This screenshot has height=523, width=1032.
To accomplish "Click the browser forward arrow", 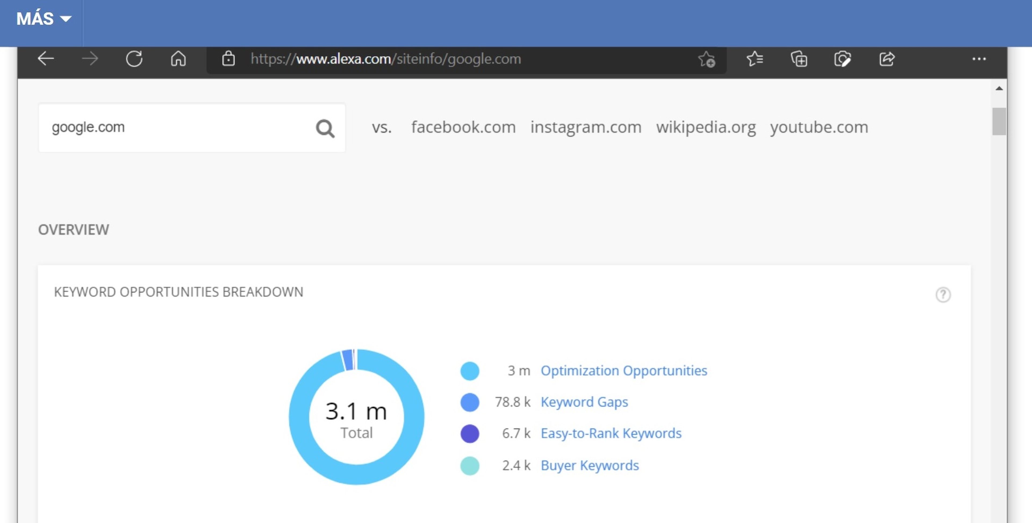I will [90, 59].
